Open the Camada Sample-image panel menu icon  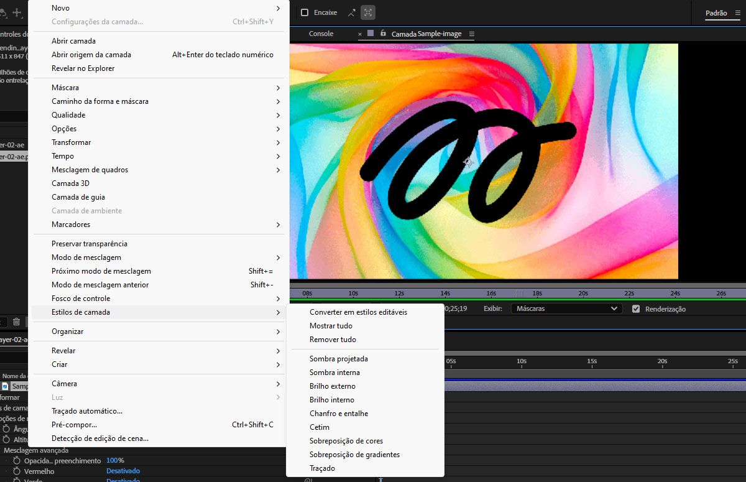471,34
